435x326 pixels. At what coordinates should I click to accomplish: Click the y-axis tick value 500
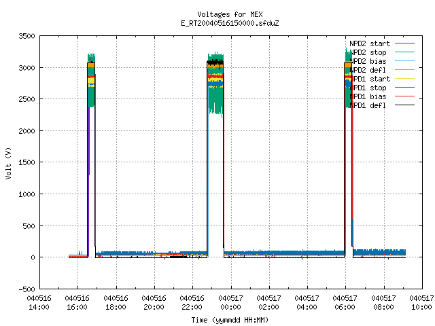(29, 226)
